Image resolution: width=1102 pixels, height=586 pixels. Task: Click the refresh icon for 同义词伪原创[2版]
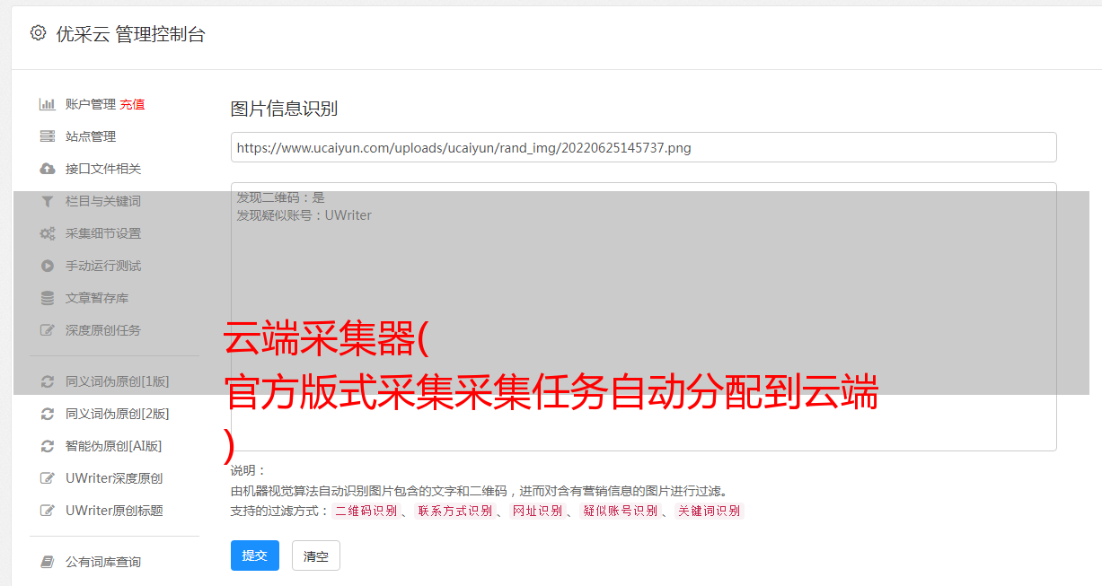tap(48, 414)
